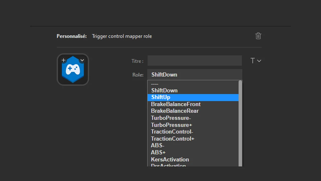Open the T title formatting dropdown
This screenshot has height=181, width=321.
click(x=256, y=61)
